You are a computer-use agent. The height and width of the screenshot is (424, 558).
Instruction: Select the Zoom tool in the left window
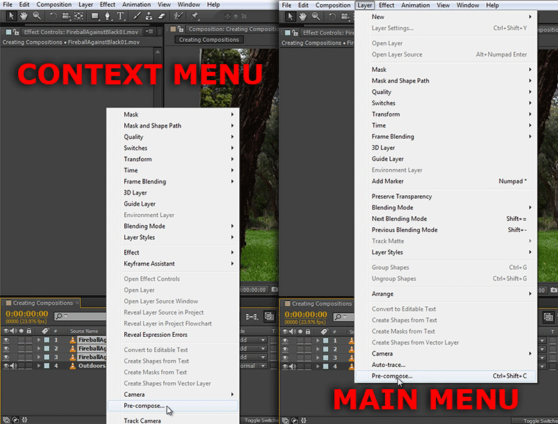(37, 16)
